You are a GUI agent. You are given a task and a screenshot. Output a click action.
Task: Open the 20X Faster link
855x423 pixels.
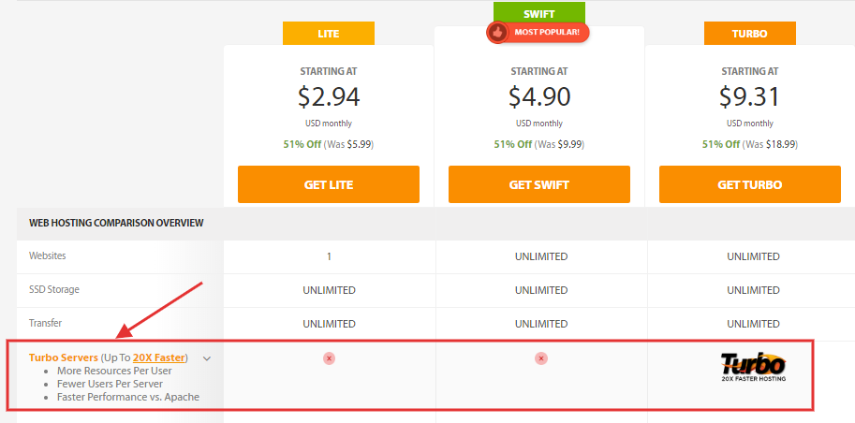[x=158, y=357]
